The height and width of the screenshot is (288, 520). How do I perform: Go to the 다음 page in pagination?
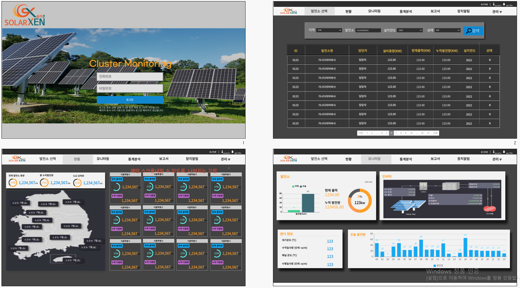point(435,133)
